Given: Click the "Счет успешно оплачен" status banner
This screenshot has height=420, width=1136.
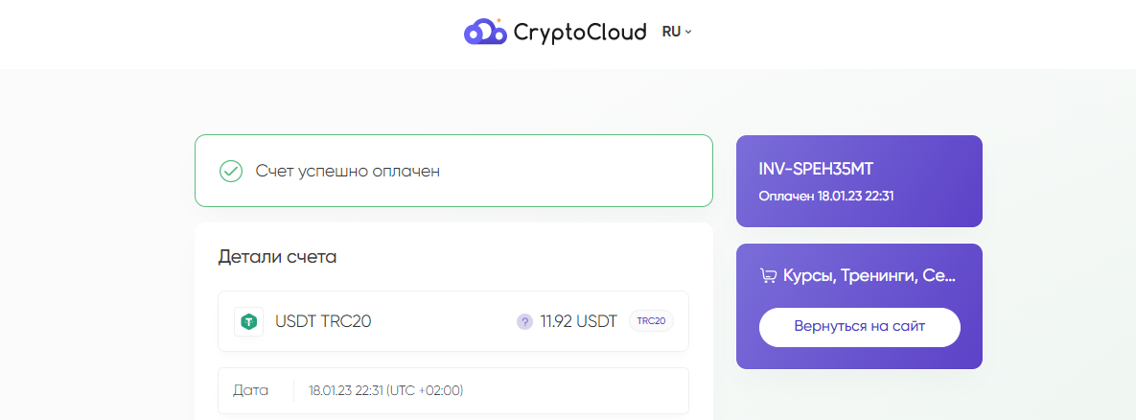Looking at the screenshot, I should tap(453, 171).
